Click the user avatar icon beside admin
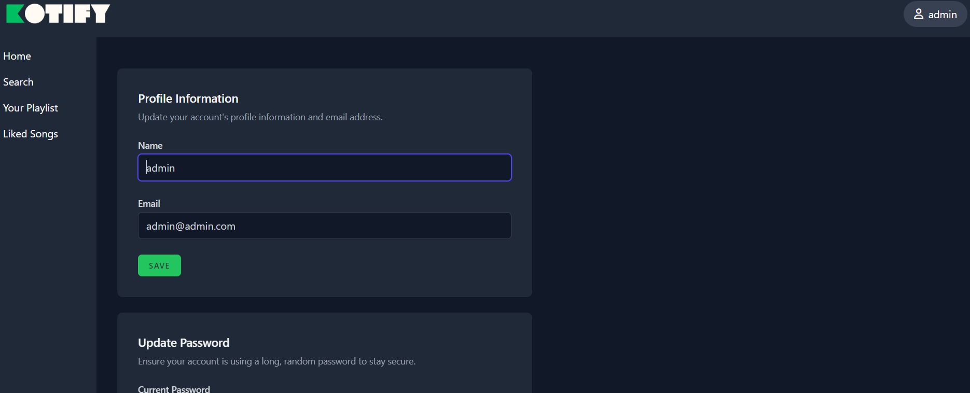The image size is (970, 393). [x=918, y=15]
